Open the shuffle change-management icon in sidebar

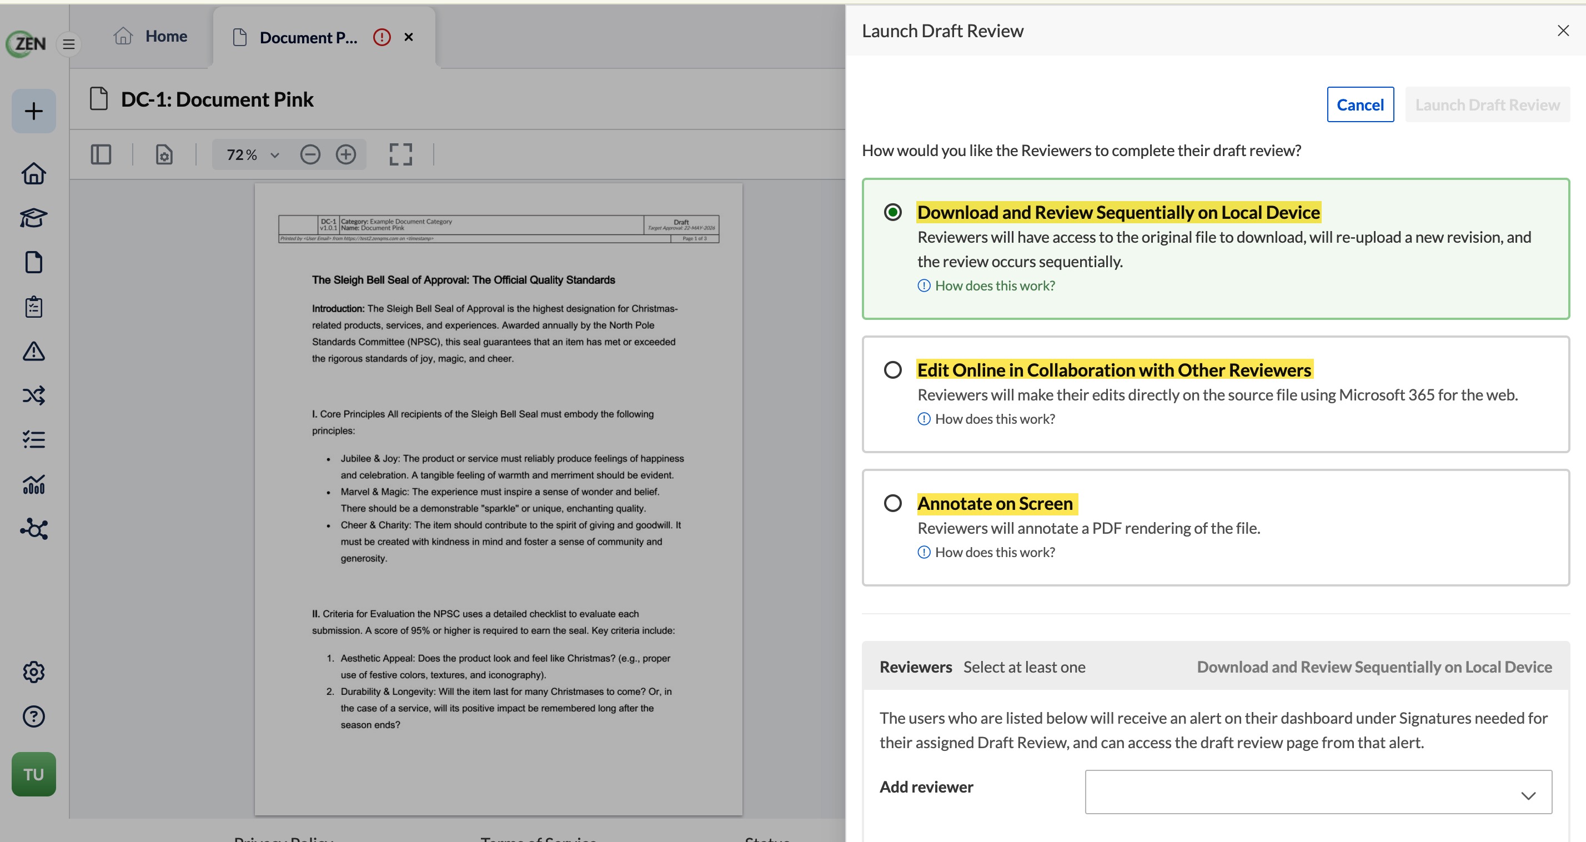tap(33, 395)
